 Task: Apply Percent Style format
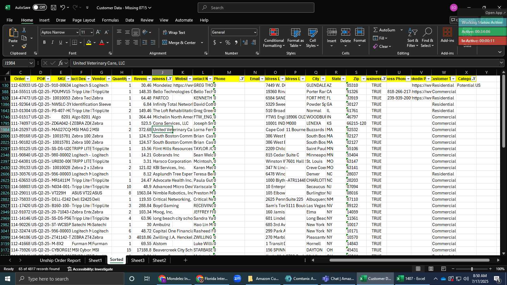pos(228,42)
